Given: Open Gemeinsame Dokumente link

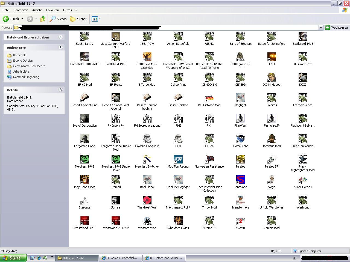Looking at the screenshot, I should coord(29,66).
